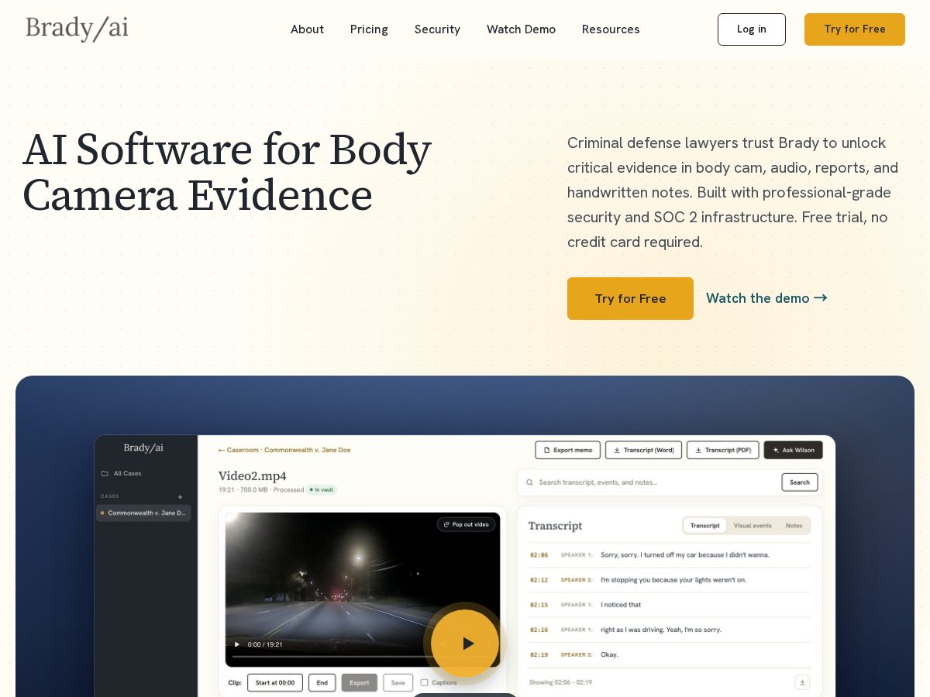The width and height of the screenshot is (930, 697).
Task: Click the Pop out video button
Action: tap(467, 524)
